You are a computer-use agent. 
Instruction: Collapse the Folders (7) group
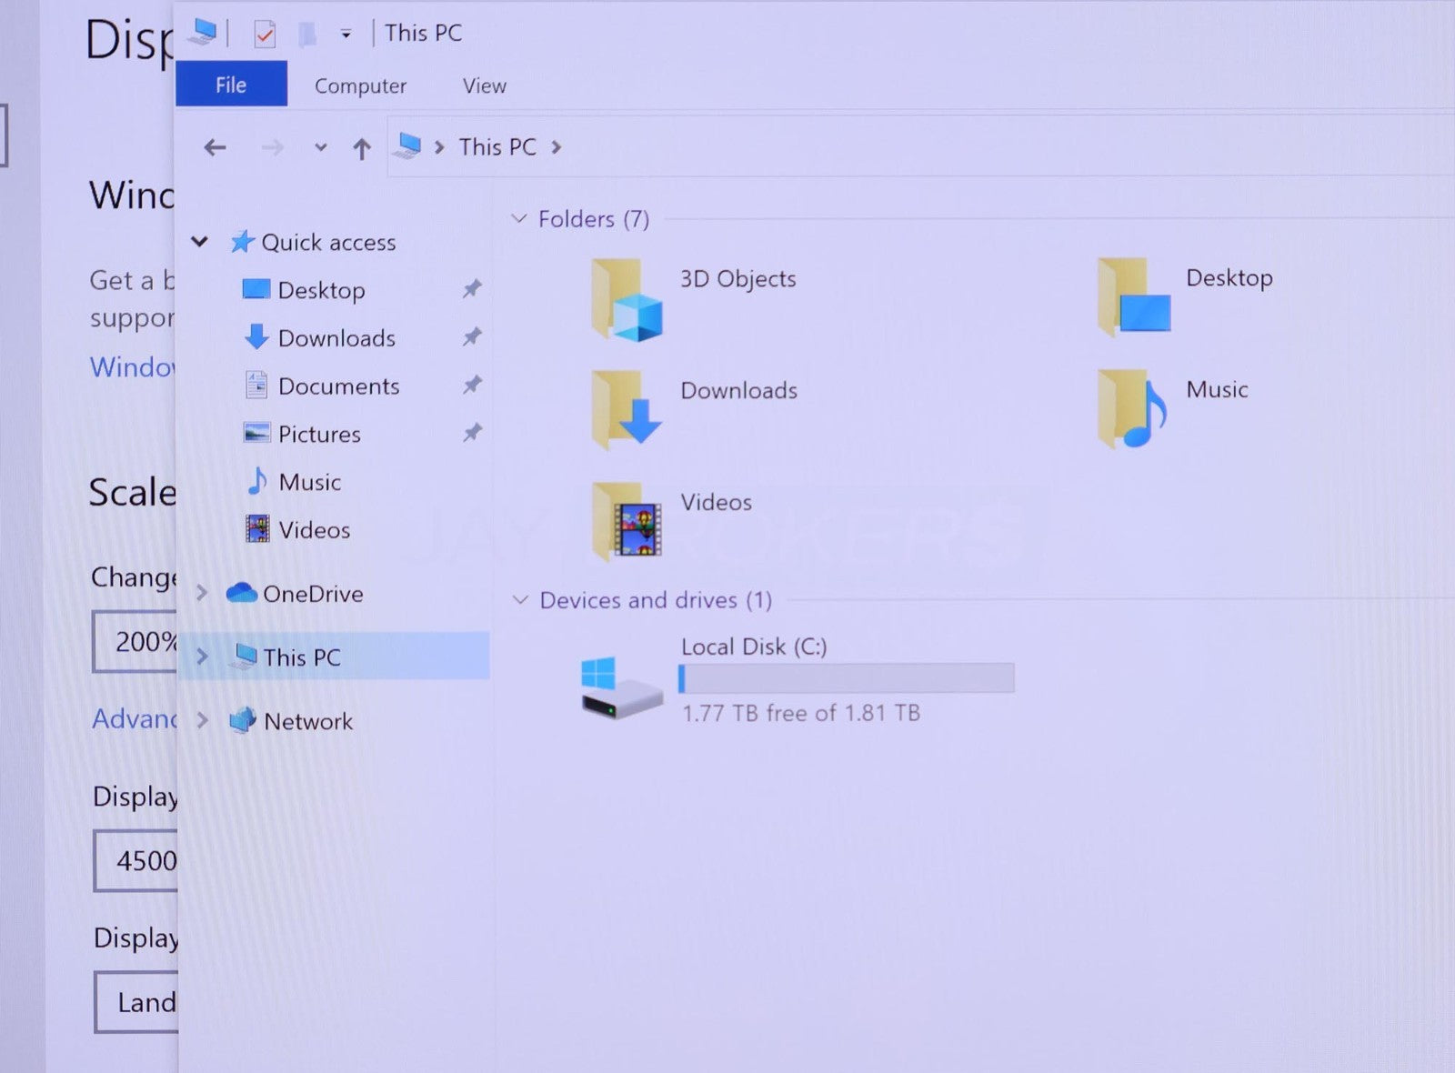tap(519, 219)
